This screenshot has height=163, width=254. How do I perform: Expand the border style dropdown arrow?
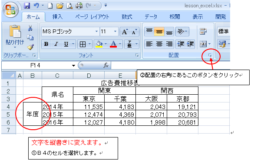[89, 44]
